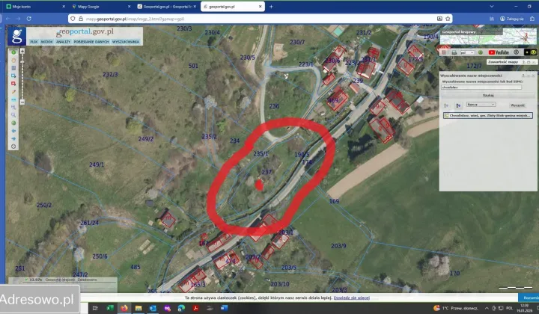This screenshot has height=314, width=539.
Task: Click the place name search input field
Action: pyautogui.click(x=481, y=87)
